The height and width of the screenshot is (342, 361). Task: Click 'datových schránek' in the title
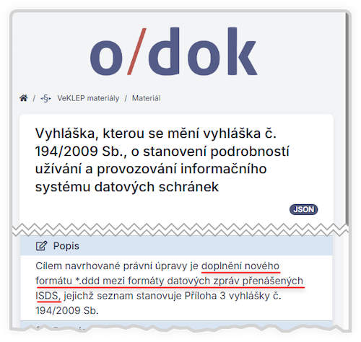[x=157, y=187]
